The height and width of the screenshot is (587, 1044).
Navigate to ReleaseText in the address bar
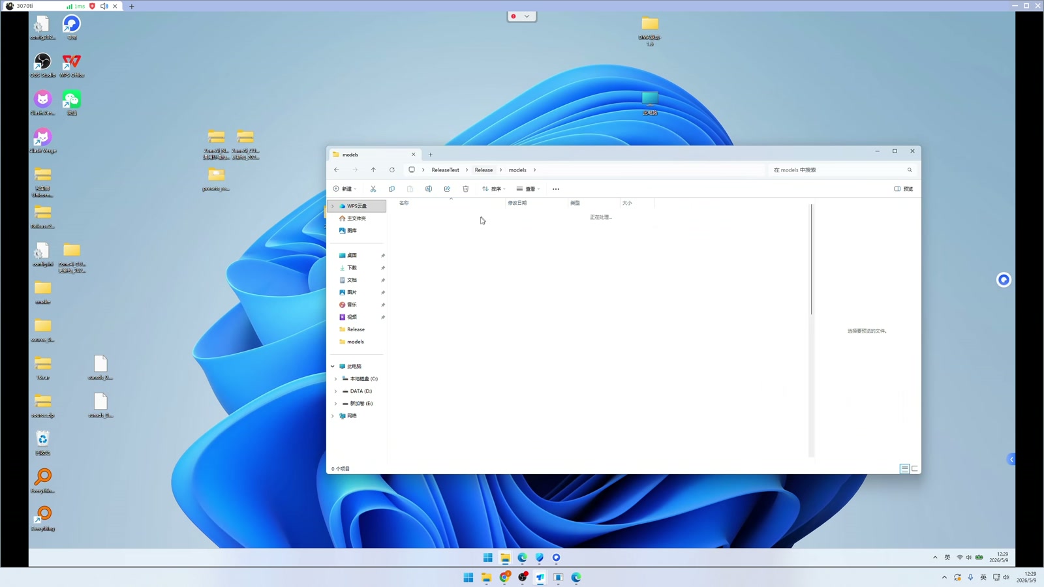445,170
